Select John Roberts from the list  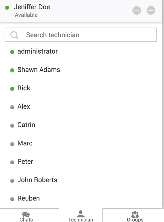coord(37,180)
